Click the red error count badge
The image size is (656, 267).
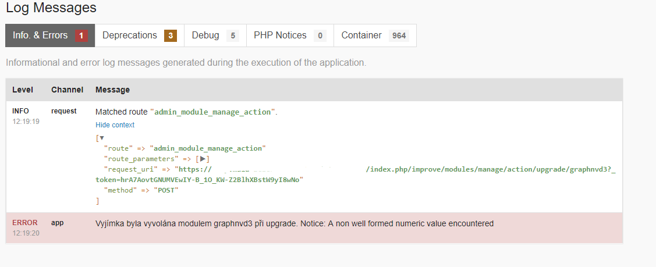pyautogui.click(x=81, y=36)
